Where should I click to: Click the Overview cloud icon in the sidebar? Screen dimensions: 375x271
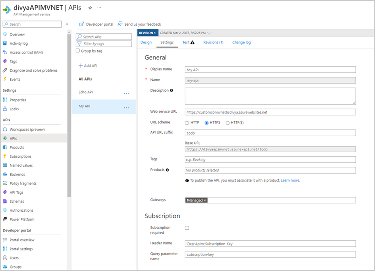(x=5, y=34)
